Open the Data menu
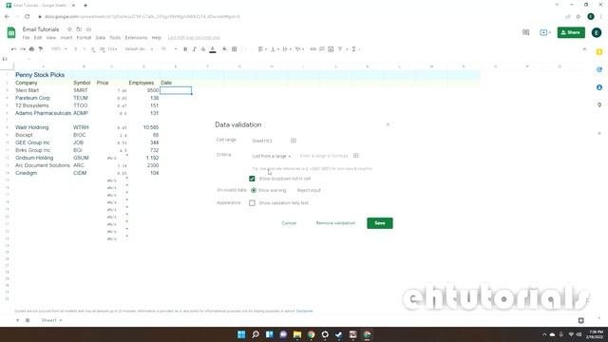Image resolution: width=608 pixels, height=342 pixels. click(x=101, y=38)
